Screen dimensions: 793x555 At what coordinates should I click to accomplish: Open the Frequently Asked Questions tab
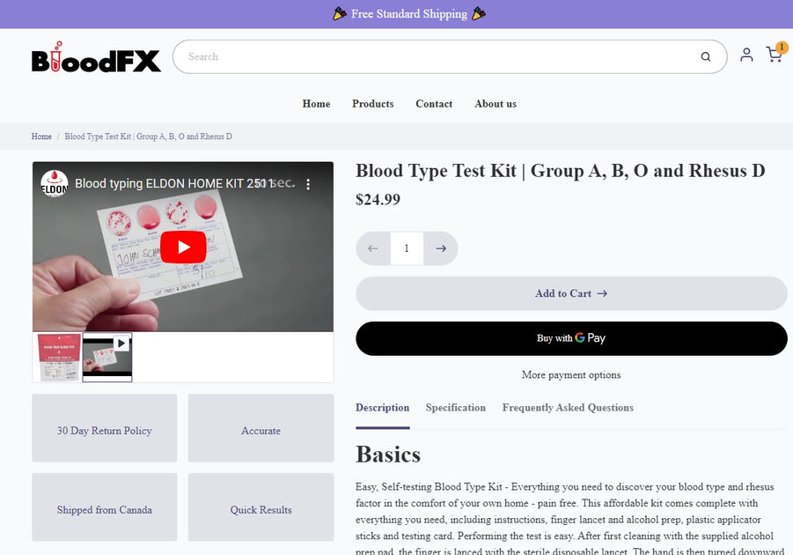point(568,407)
